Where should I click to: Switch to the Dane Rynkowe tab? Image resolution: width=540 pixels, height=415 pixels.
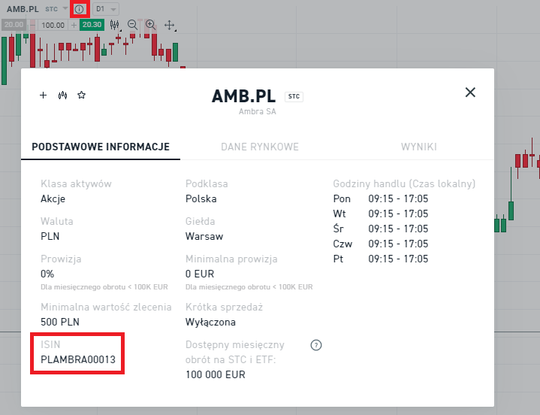[x=260, y=147]
